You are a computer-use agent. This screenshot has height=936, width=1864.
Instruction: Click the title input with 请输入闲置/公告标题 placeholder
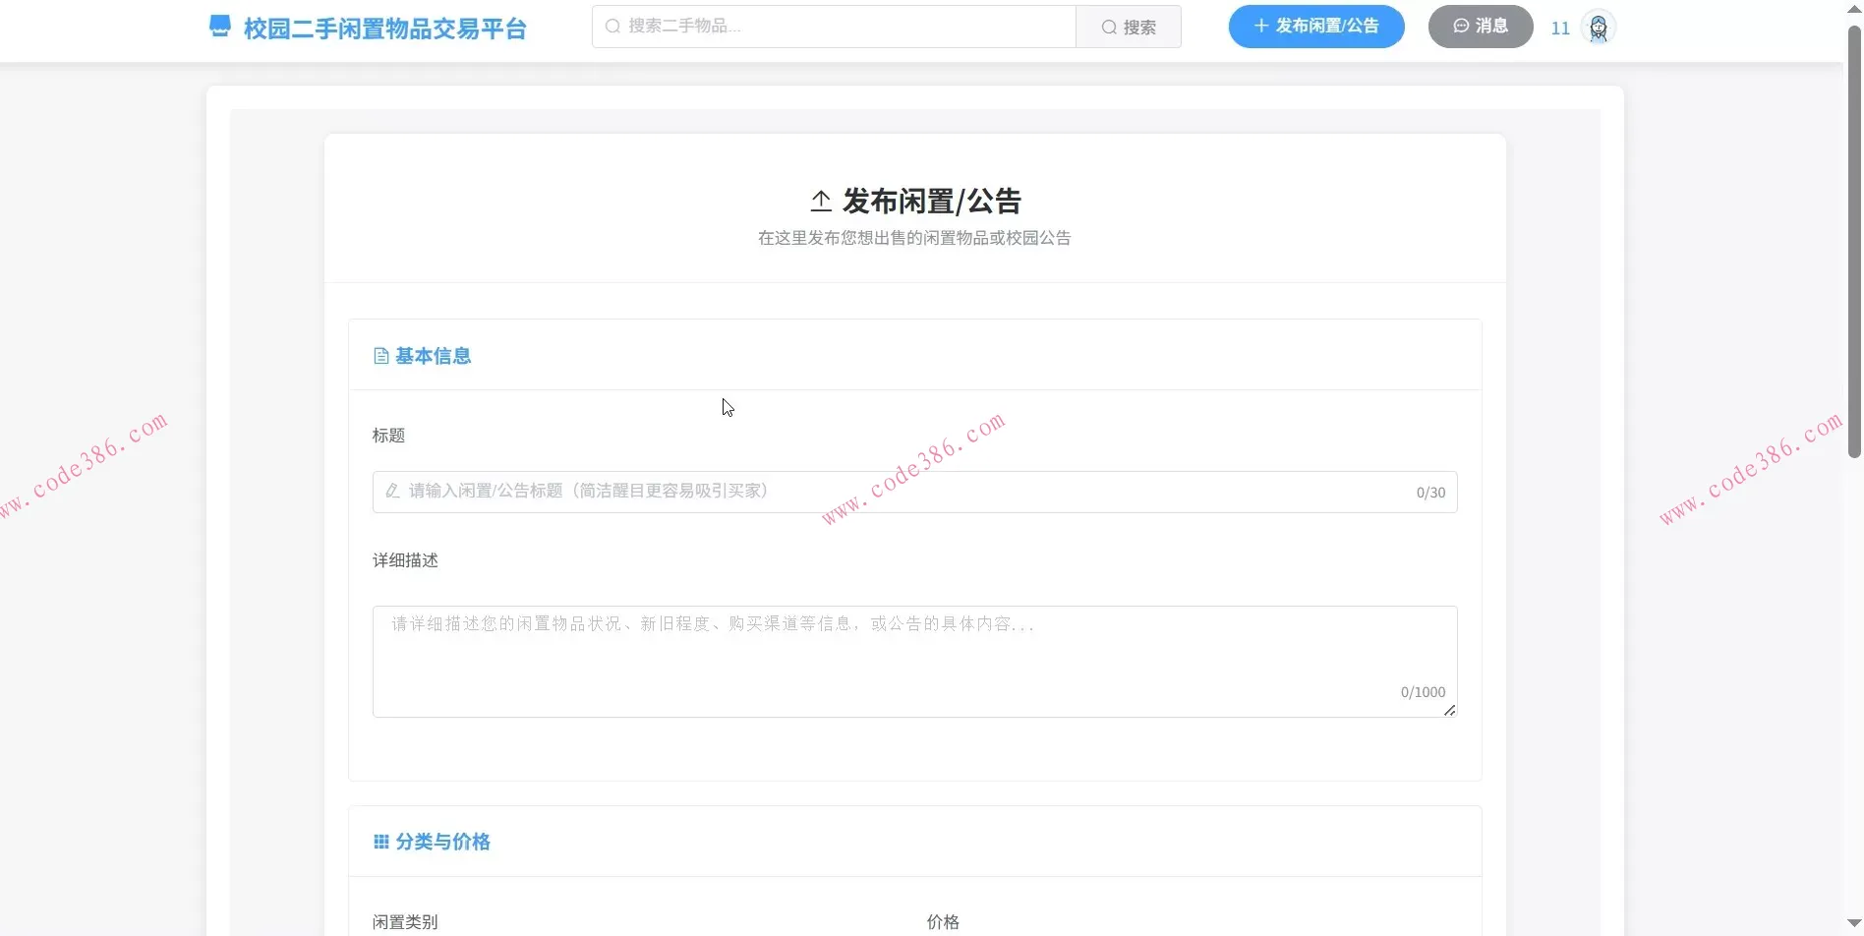coord(885,491)
